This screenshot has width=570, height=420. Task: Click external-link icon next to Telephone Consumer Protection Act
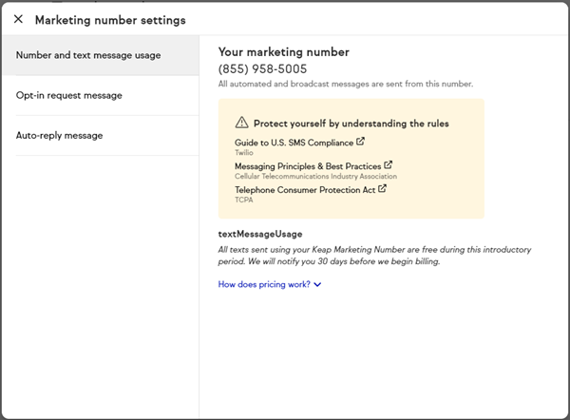click(382, 188)
